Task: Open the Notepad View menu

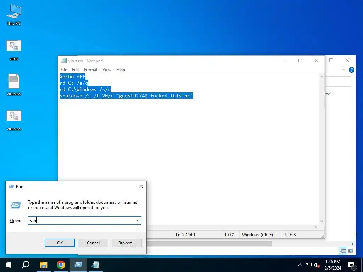Action: tap(107, 70)
